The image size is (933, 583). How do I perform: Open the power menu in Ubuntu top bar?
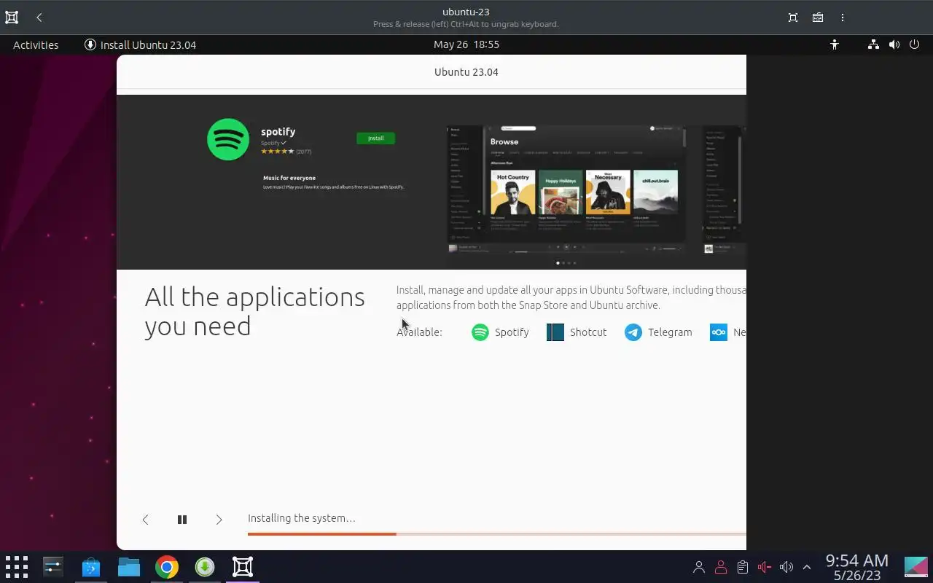point(915,44)
